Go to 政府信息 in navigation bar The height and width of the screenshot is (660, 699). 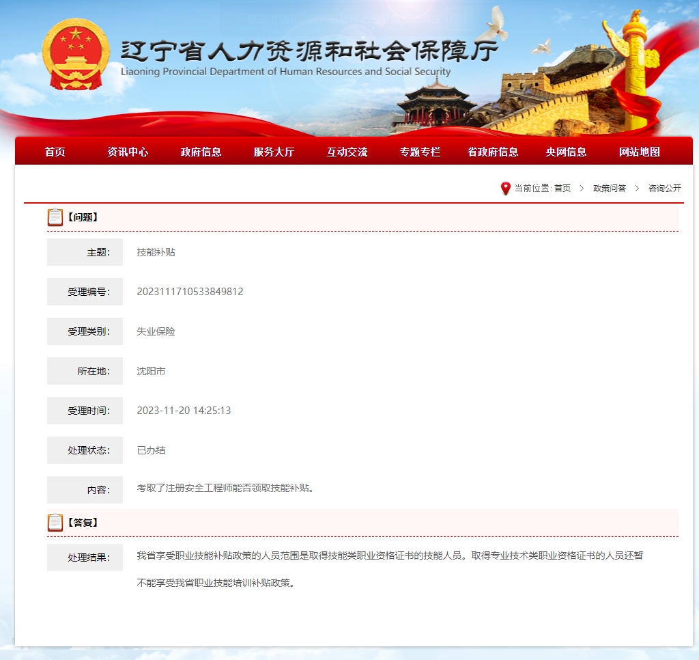(x=201, y=152)
